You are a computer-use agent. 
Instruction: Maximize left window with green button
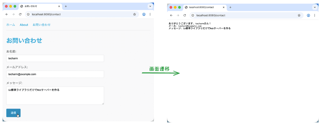pyautogui.click(x=15, y=6)
